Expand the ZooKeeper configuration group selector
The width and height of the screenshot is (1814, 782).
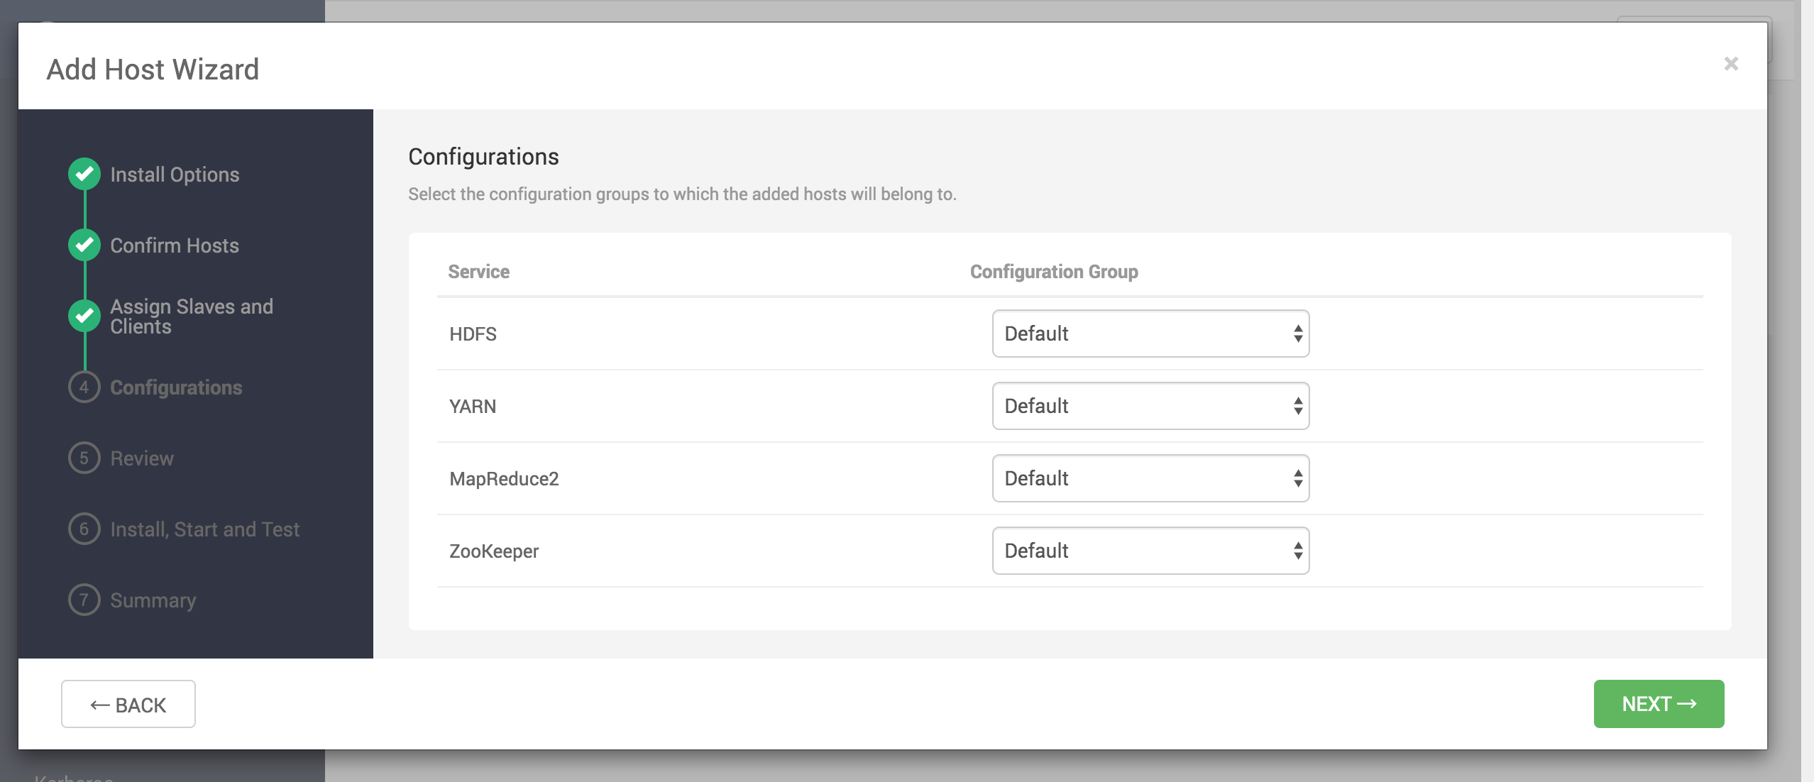pos(1150,551)
